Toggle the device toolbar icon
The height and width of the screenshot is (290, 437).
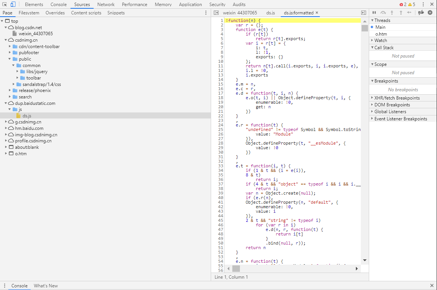(x=13, y=4)
